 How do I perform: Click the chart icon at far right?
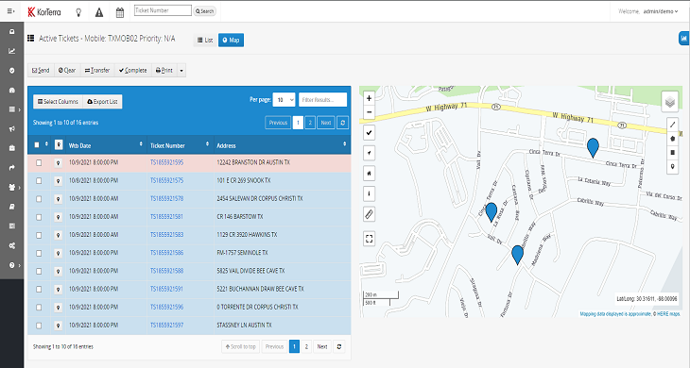pyautogui.click(x=683, y=39)
